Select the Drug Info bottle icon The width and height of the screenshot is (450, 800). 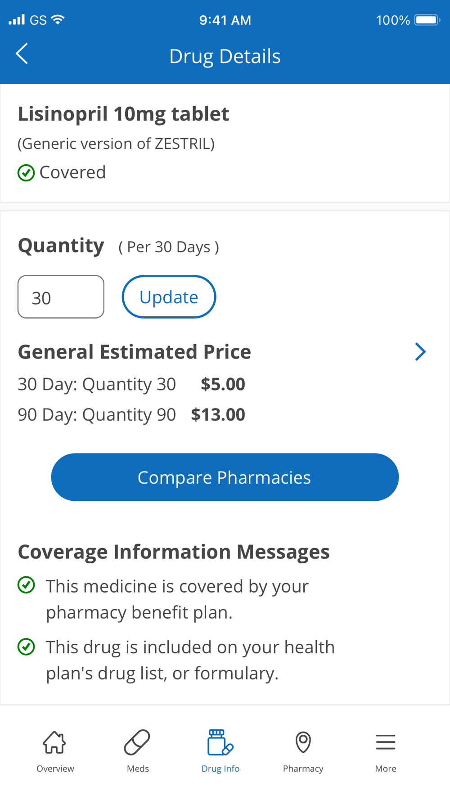click(220, 742)
